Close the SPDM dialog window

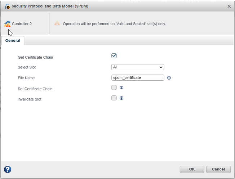229,6
